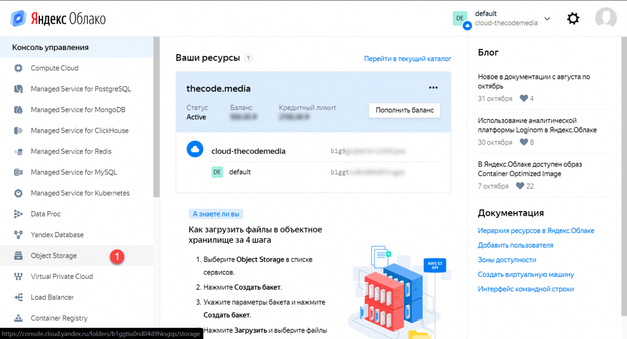The width and height of the screenshot is (627, 339).
Task: Click the Compute Cloud icon in sidebar
Action: 19,68
